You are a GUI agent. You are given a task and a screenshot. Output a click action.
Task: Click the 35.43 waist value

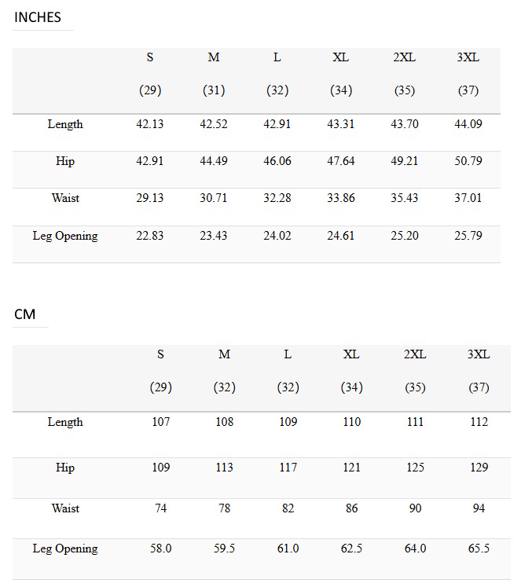(405, 198)
